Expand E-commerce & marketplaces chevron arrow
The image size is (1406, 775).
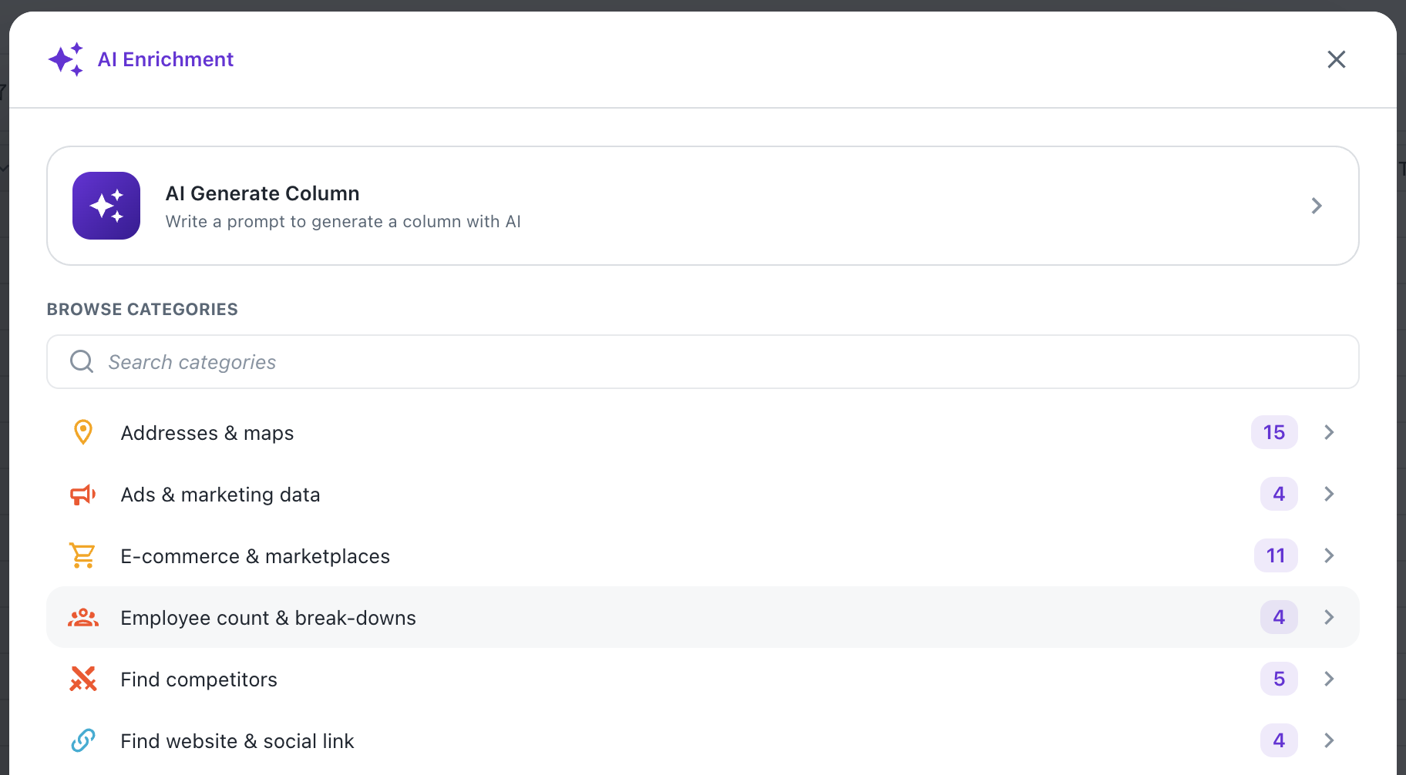pos(1329,555)
